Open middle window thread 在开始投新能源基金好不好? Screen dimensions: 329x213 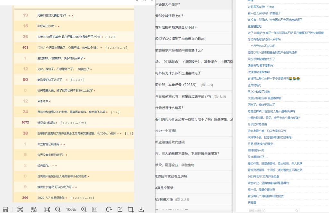pos(176,27)
